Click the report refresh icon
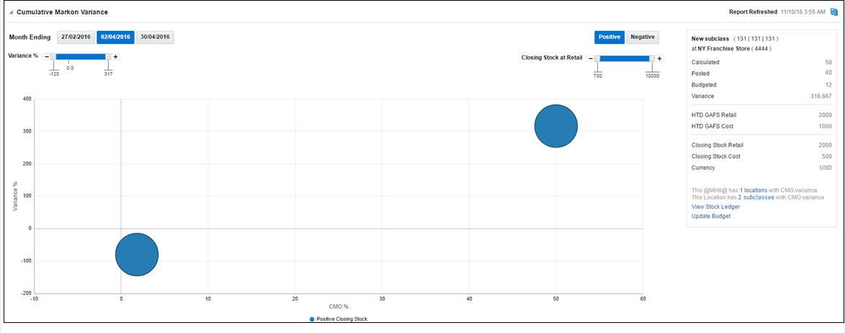845x333 pixels. (833, 12)
